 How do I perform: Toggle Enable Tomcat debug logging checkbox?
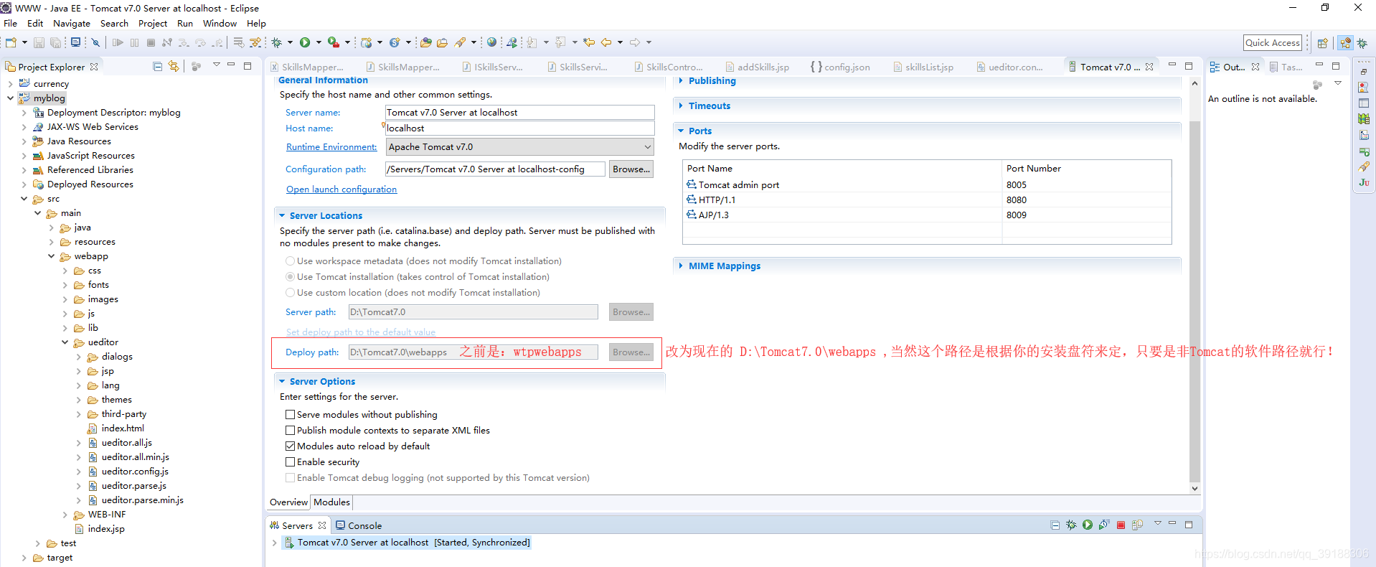[x=290, y=478]
